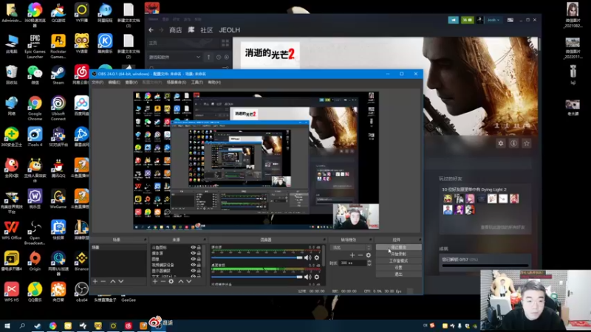The image size is (591, 332).
Task: Move scene down in OBS Scenes panel
Action: click(x=121, y=281)
